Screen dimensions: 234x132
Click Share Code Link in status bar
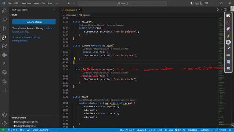pos(40,130)
